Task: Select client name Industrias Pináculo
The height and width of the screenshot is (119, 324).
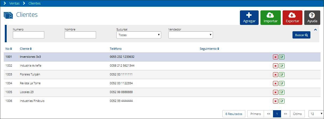Action: click(x=32, y=101)
